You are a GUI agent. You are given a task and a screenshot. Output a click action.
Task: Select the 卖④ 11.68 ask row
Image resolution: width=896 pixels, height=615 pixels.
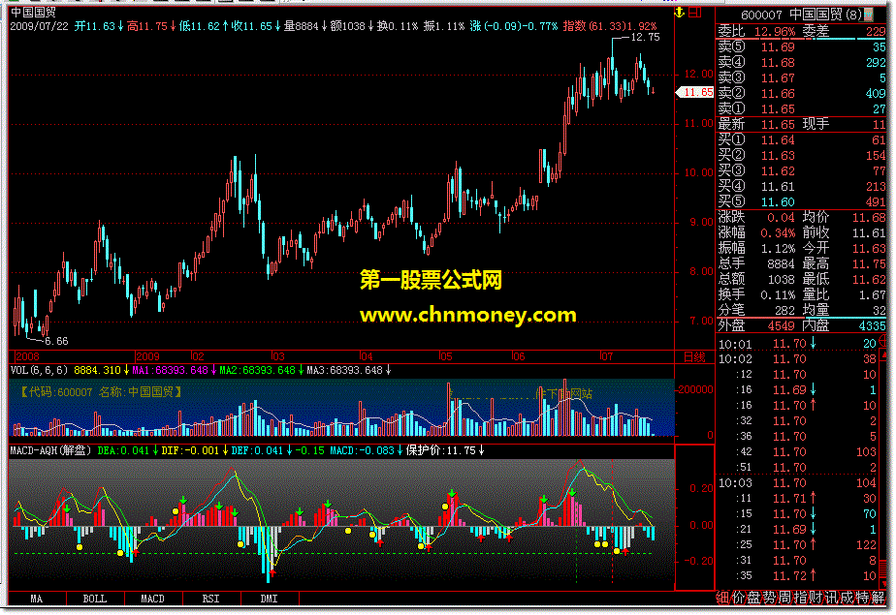[801, 62]
